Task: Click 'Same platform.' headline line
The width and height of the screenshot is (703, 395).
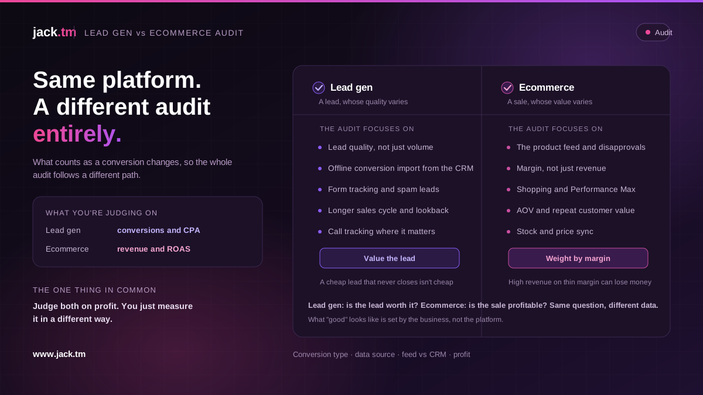Action: pyautogui.click(x=117, y=80)
